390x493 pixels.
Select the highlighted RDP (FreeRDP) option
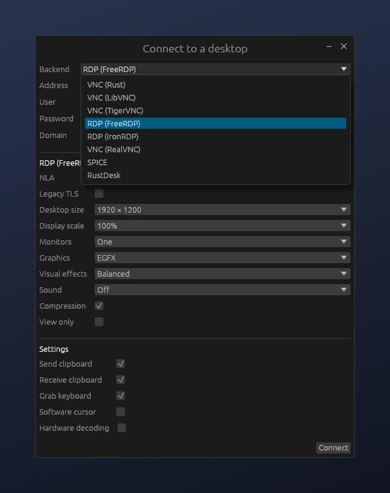pos(215,123)
